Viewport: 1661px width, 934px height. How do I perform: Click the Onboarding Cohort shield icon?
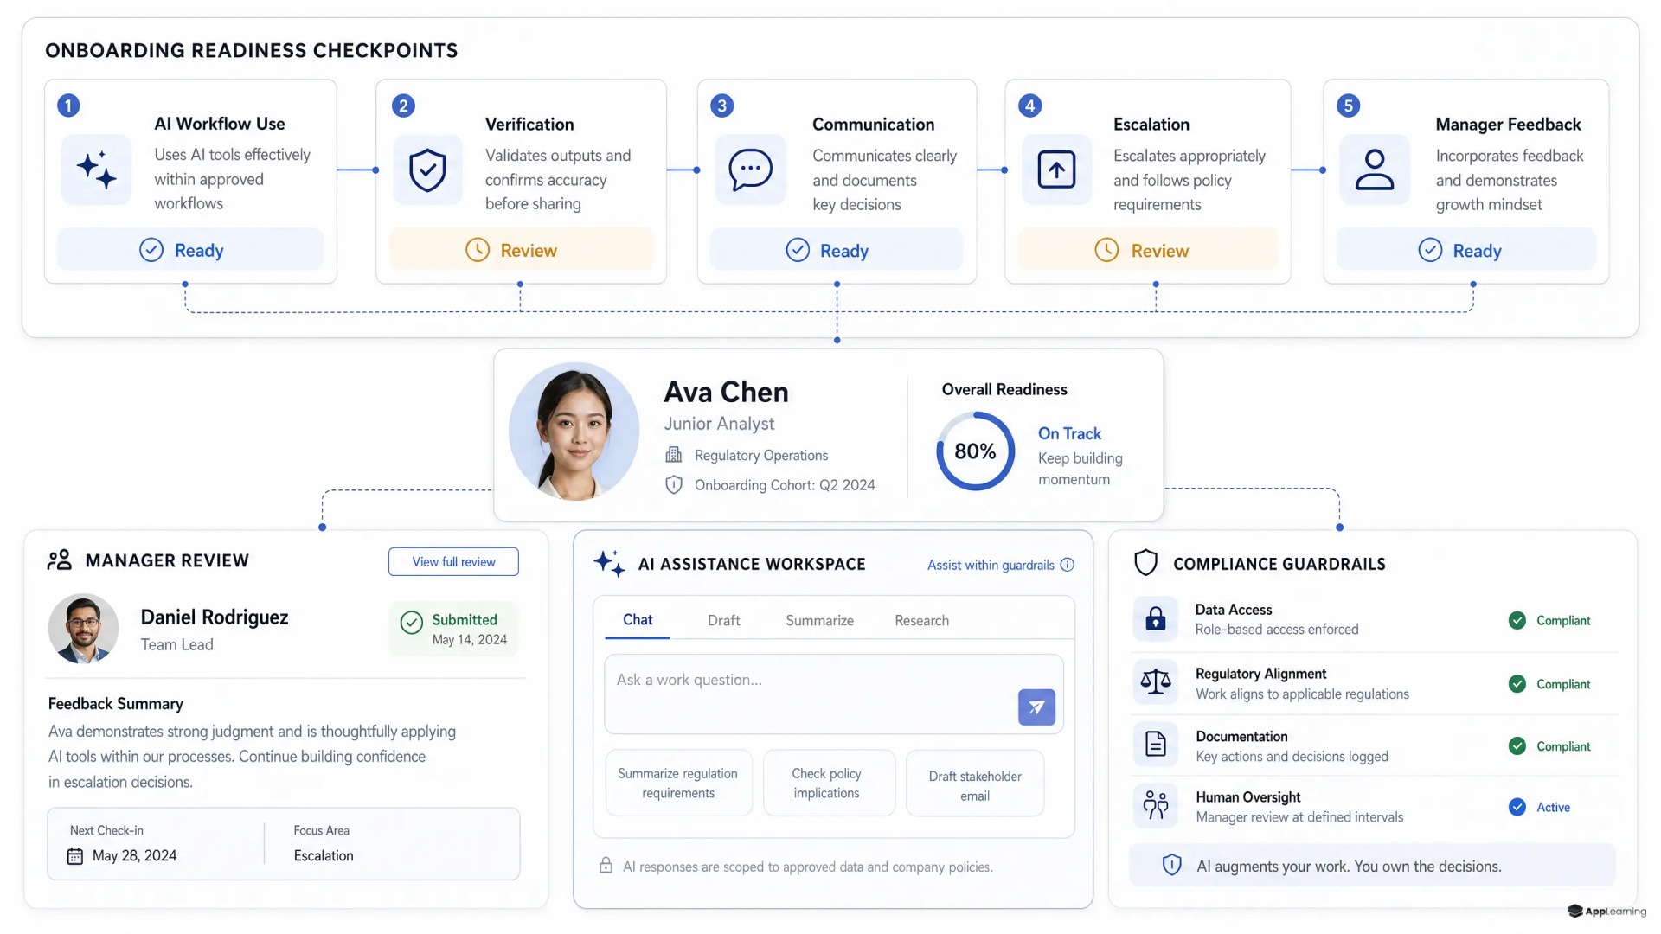tap(673, 485)
